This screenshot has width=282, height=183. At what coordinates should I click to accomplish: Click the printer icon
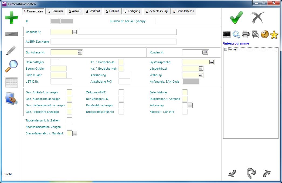pyautogui.click(x=246, y=34)
